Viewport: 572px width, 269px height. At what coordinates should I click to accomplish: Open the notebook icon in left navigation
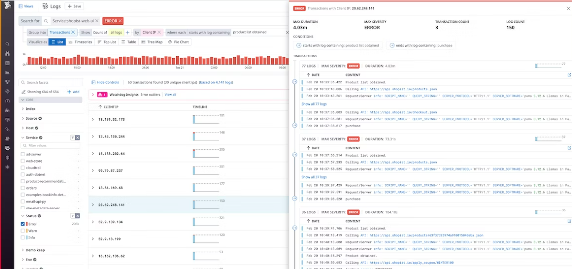[x=7, y=138]
